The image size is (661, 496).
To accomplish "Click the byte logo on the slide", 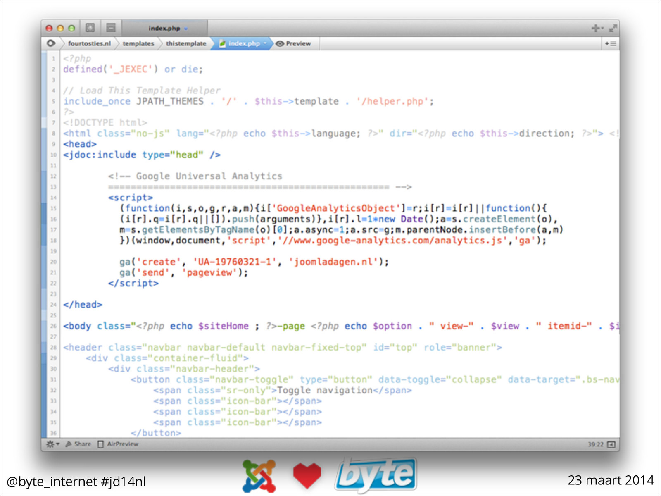I will click(x=376, y=475).
